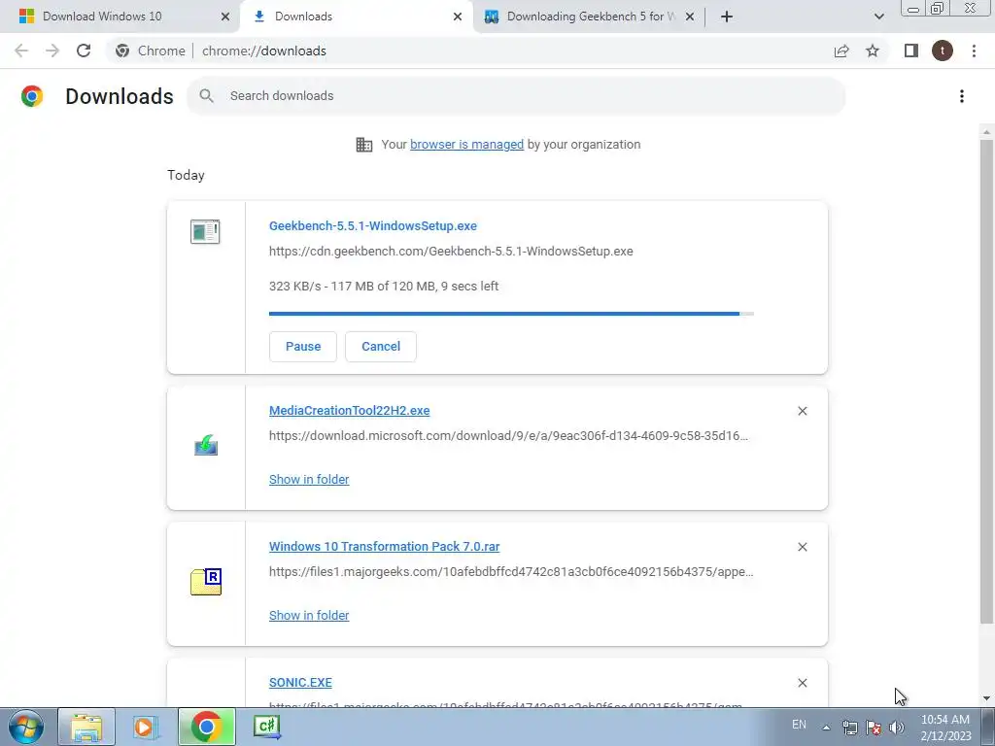Cancel the Geekbench download
Image resolution: width=995 pixels, height=746 pixels.
pyautogui.click(x=381, y=347)
